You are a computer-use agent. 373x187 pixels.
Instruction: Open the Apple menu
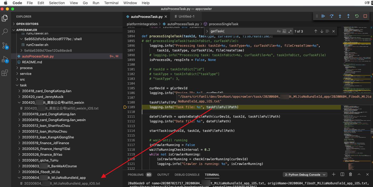(x=6, y=3)
